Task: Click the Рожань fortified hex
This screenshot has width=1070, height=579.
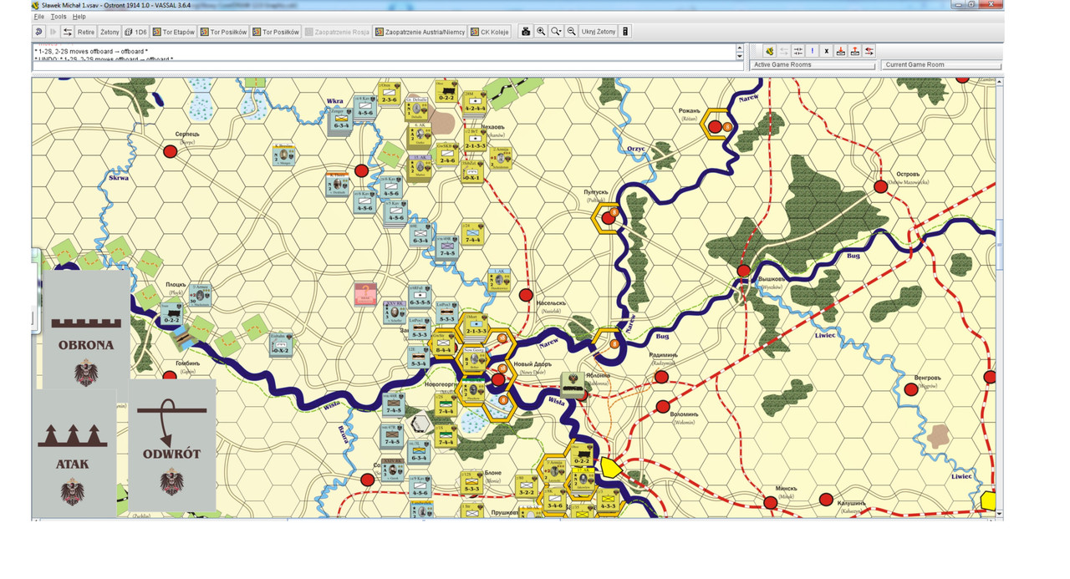Action: click(717, 126)
